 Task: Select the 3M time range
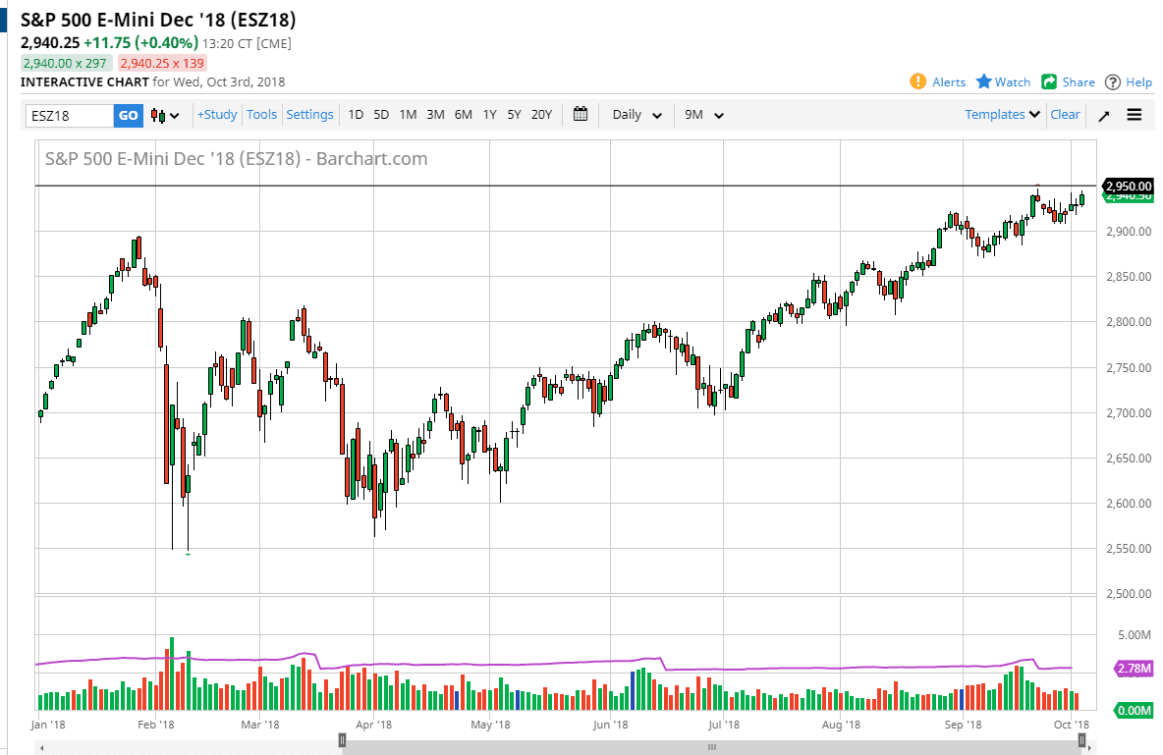click(x=435, y=114)
